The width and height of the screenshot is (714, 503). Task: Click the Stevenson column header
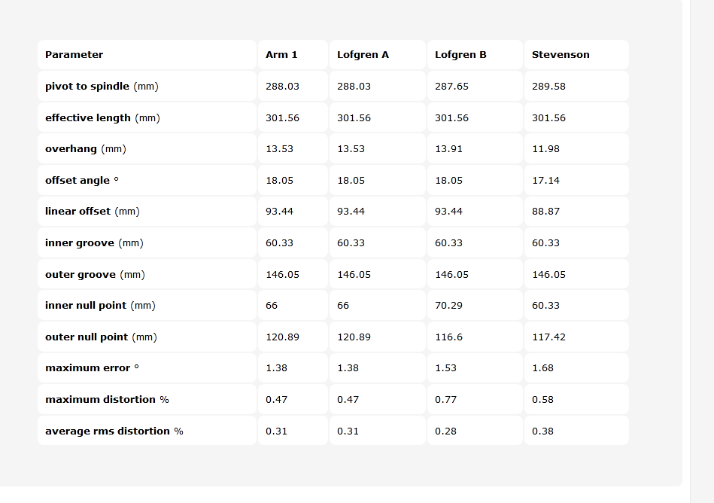point(561,55)
